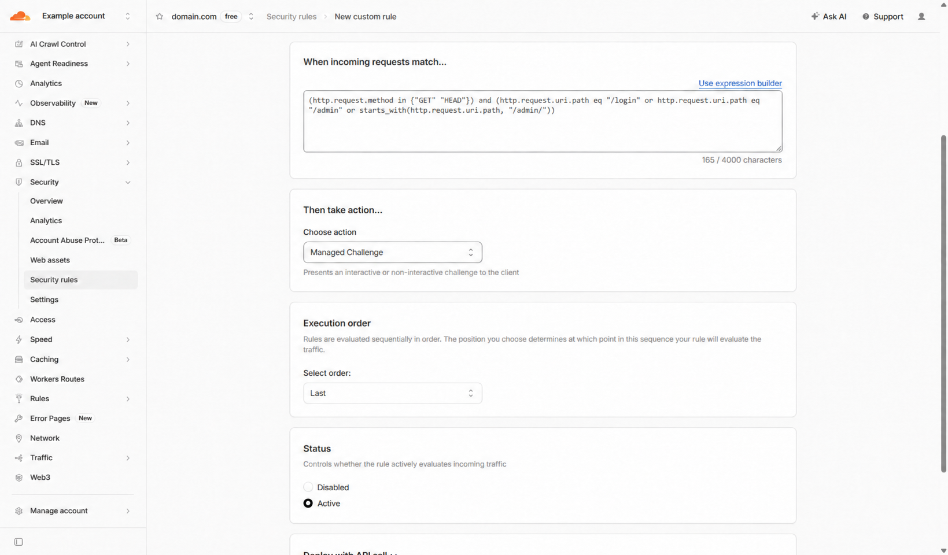Screen dimensions: 948x555
Task: Select Security rules menu item
Action: (x=80, y=280)
